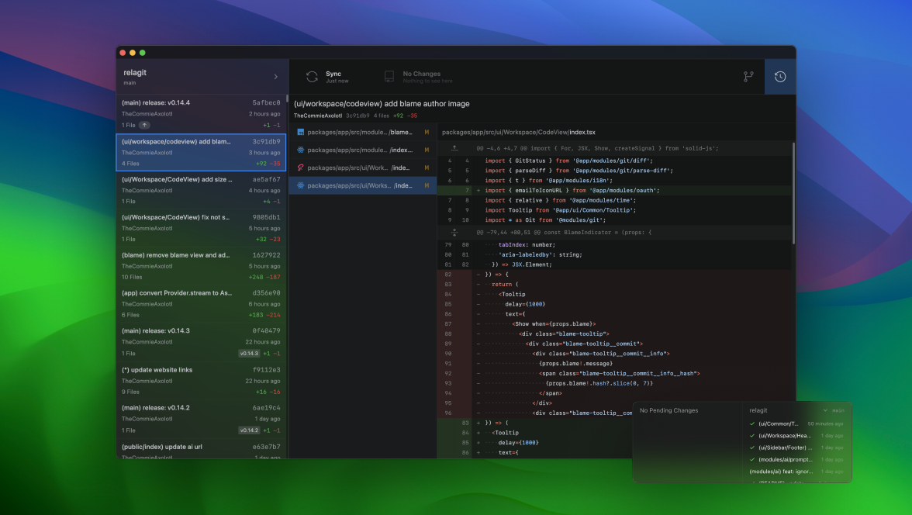The image size is (912, 515).
Task: Click the No Changes file icon
Action: (x=389, y=77)
